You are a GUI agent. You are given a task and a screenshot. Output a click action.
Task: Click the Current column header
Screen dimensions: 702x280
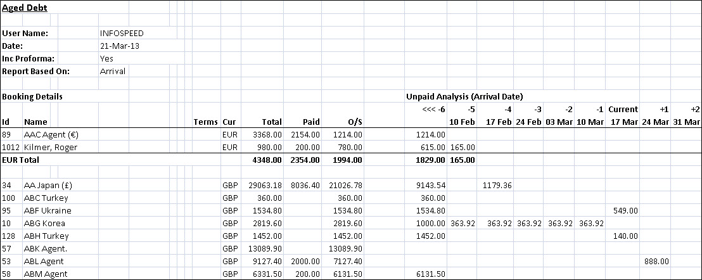[622, 109]
